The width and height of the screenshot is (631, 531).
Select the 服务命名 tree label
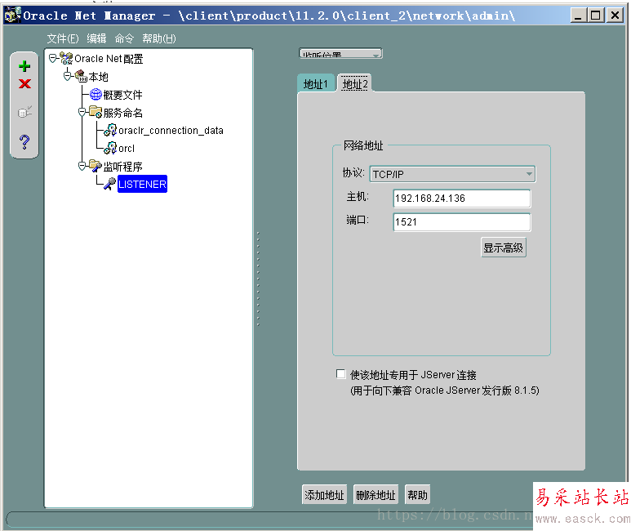click(122, 113)
